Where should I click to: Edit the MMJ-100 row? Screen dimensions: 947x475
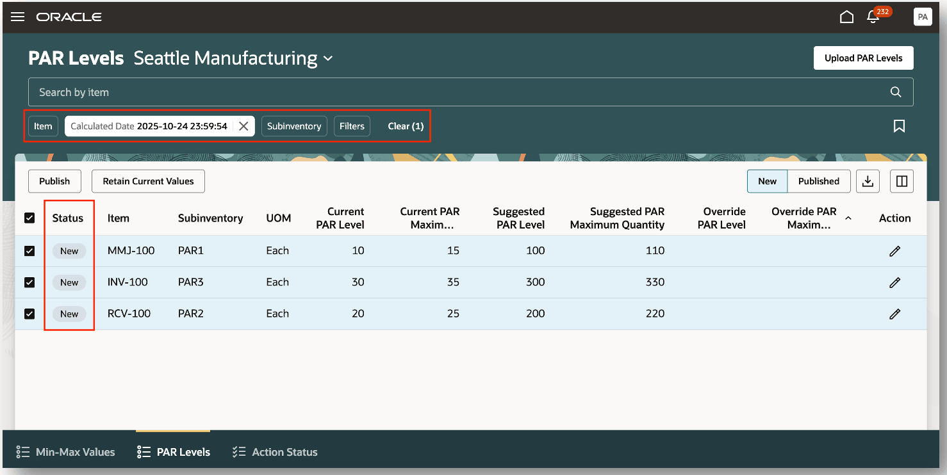pyautogui.click(x=894, y=251)
